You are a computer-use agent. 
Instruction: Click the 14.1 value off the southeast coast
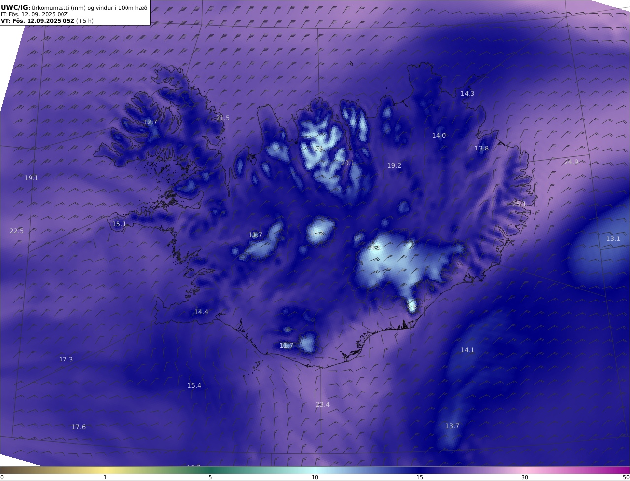[x=468, y=350]
